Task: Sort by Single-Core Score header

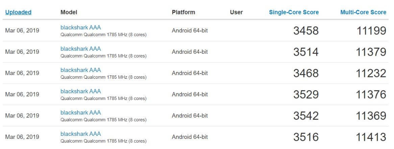Action: pos(294,12)
